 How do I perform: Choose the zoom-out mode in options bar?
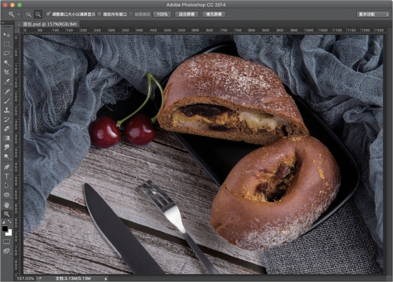(38, 14)
